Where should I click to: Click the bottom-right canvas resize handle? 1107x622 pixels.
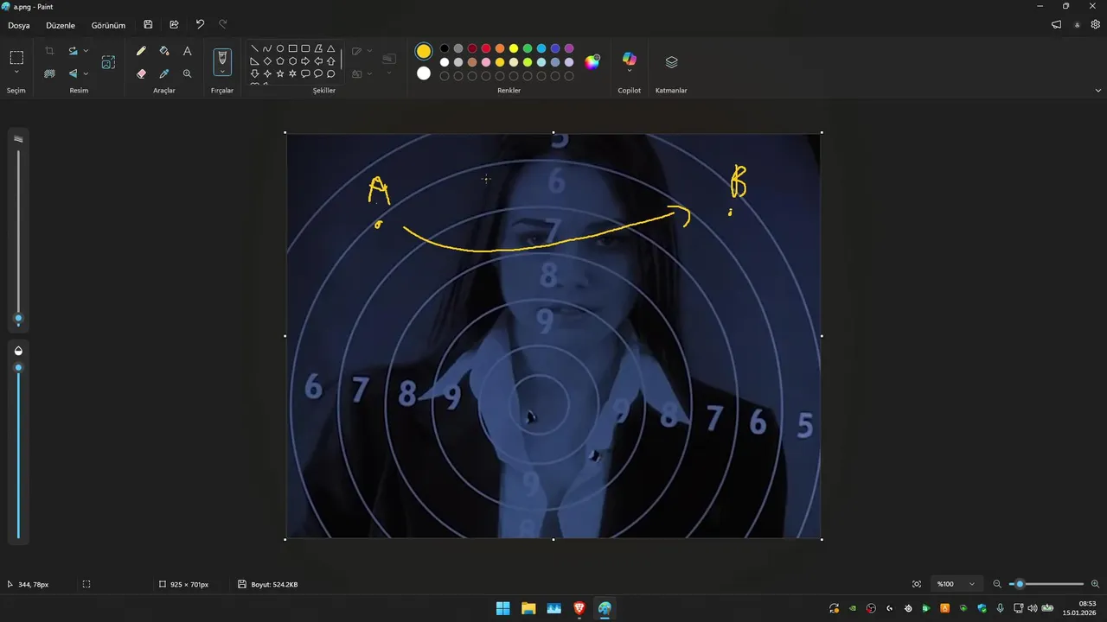pyautogui.click(x=822, y=539)
